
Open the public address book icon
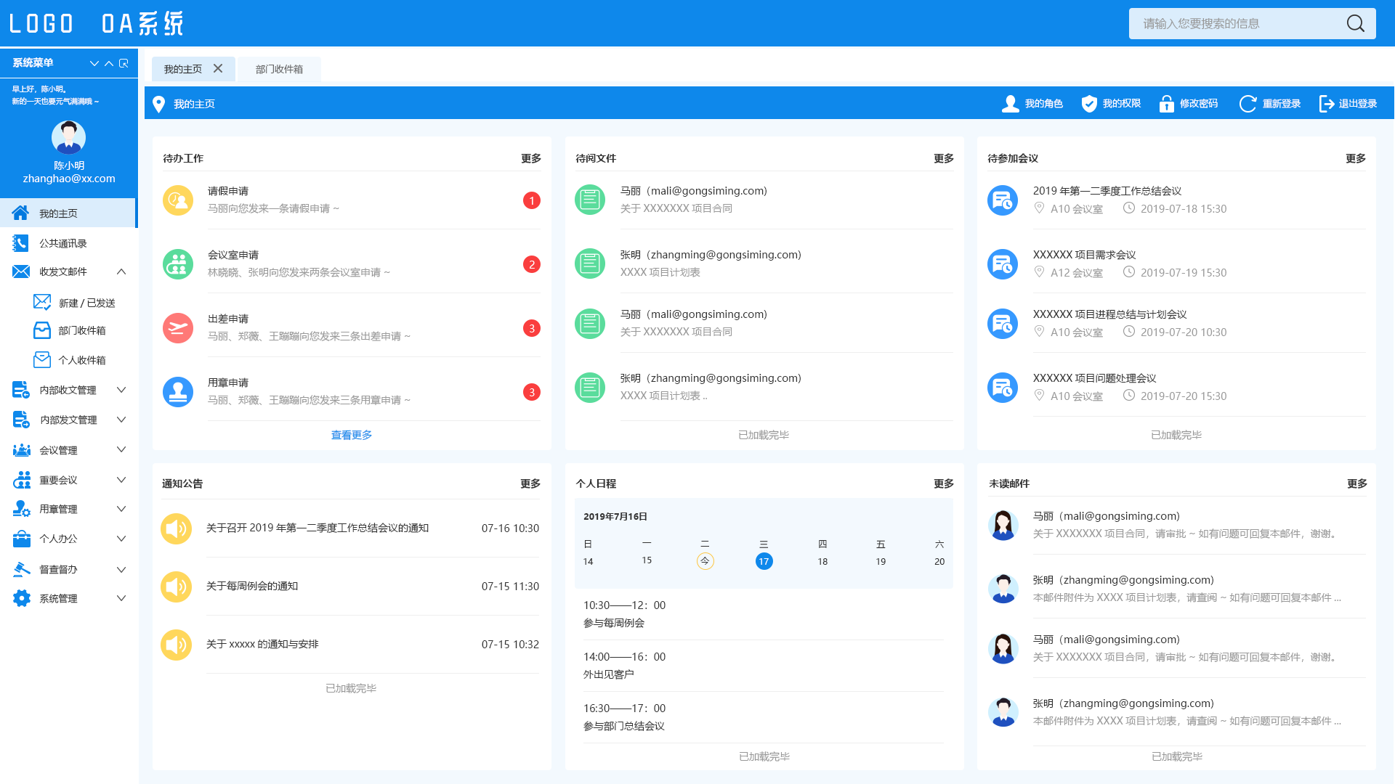(21, 243)
